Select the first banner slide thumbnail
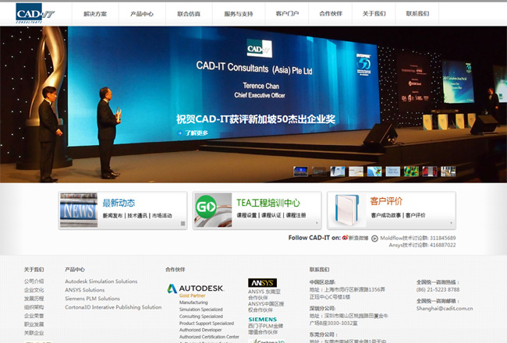 click(300, 171)
